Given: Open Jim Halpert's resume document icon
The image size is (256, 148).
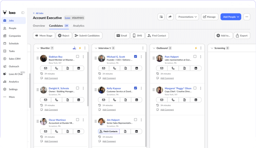Looking at the screenshot, I should tap(125, 131).
